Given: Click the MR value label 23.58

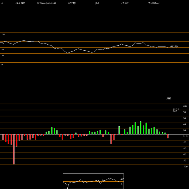Looking at the screenshot, I should (176, 109).
